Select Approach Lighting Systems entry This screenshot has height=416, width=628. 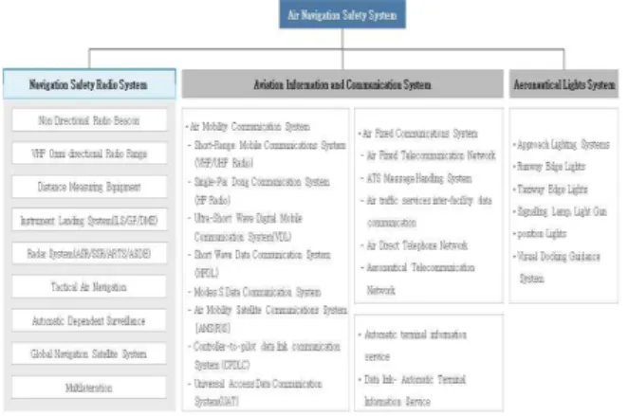point(562,144)
